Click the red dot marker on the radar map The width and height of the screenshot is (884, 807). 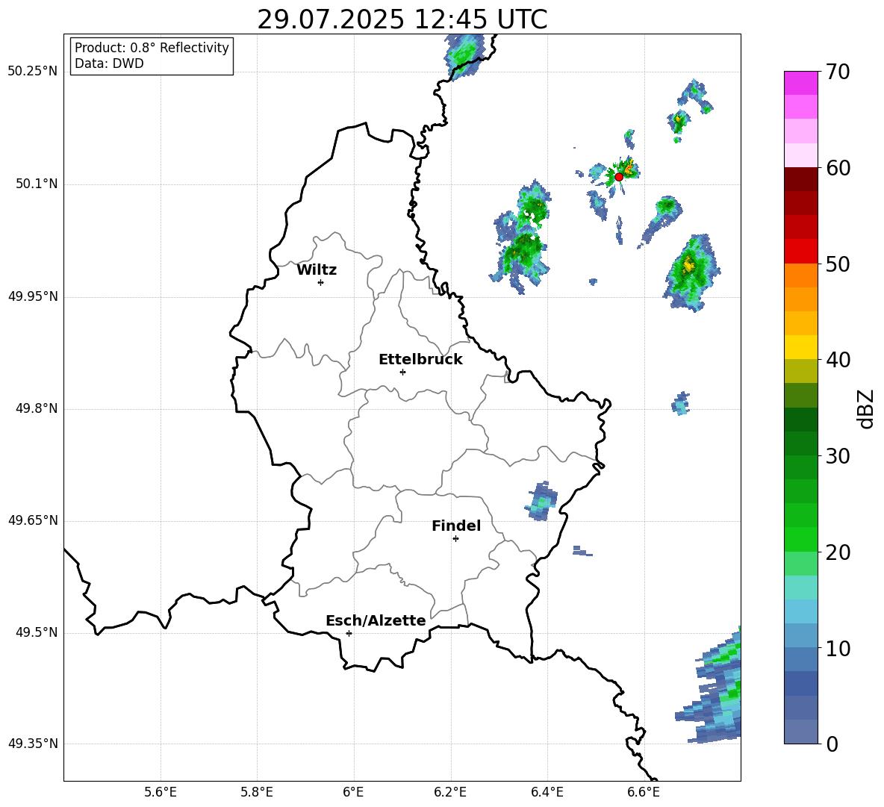[x=618, y=177]
